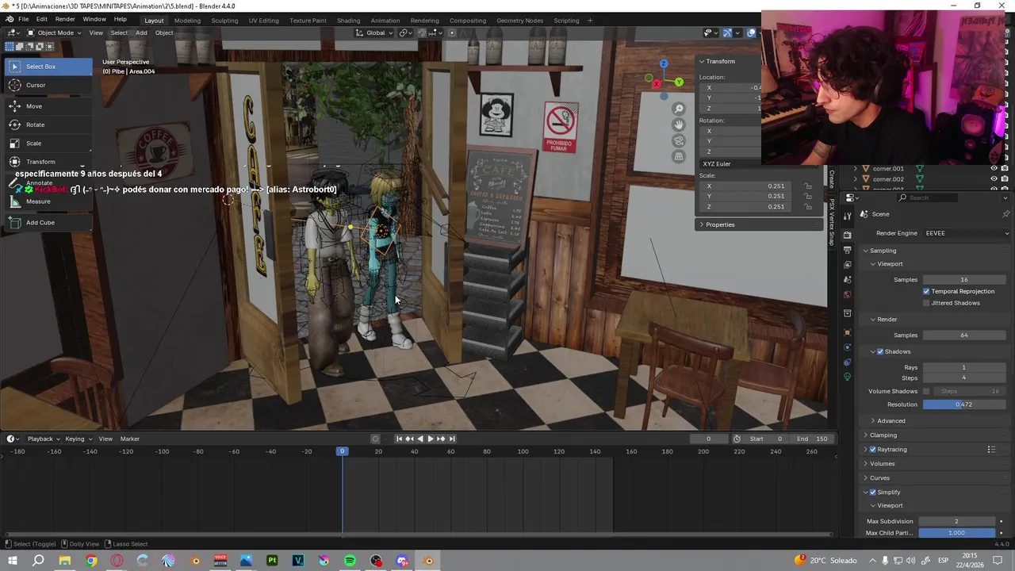
Task: Switch to the UV Editing workspace tab
Action: tap(263, 21)
